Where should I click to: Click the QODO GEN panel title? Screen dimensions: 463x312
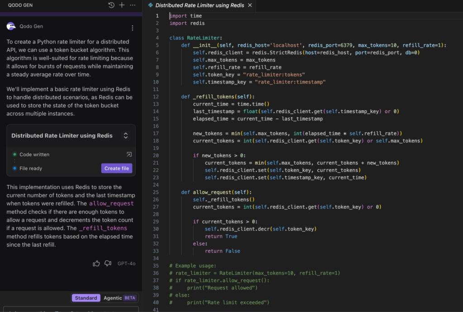click(x=19, y=5)
